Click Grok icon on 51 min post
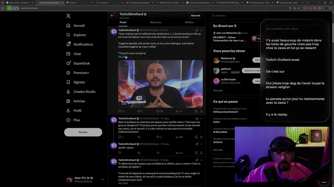 (197, 30)
